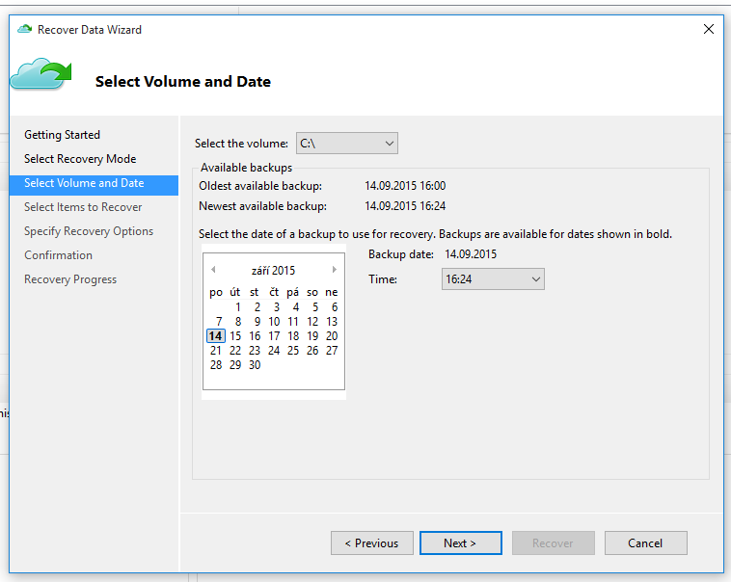This screenshot has height=582, width=731.
Task: Pick date 30 in the calendar
Action: (x=255, y=365)
